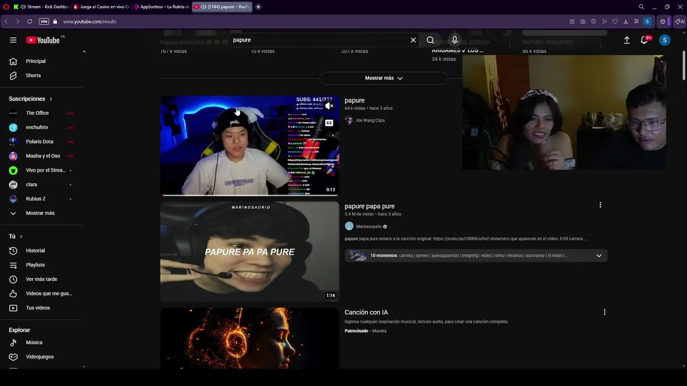Open the Opera flow send icon
The height and width of the screenshot is (386, 687).
pos(604,21)
